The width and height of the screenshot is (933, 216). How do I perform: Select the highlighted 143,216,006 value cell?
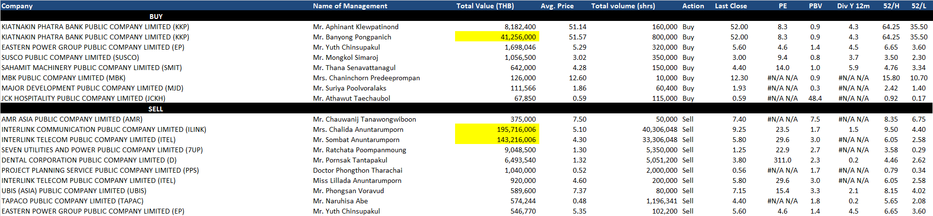(497, 140)
